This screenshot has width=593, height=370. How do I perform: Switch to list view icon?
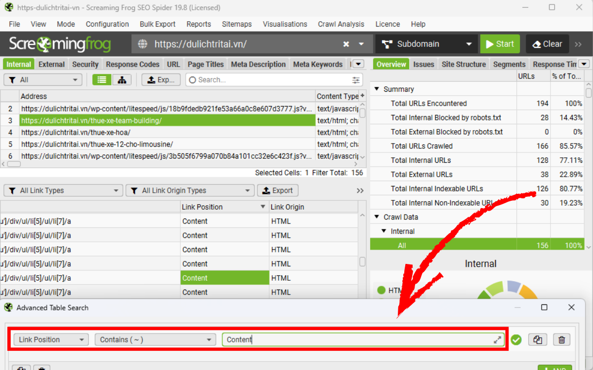pyautogui.click(x=102, y=80)
